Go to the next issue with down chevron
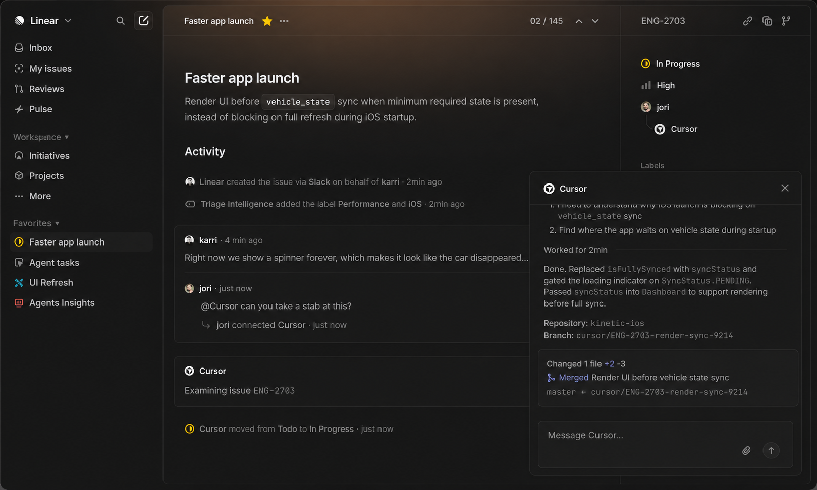The height and width of the screenshot is (490, 817). pyautogui.click(x=595, y=21)
